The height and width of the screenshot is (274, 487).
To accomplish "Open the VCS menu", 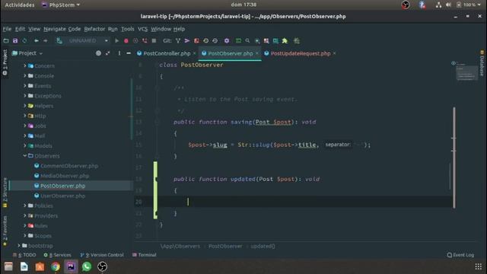I will coord(142,29).
